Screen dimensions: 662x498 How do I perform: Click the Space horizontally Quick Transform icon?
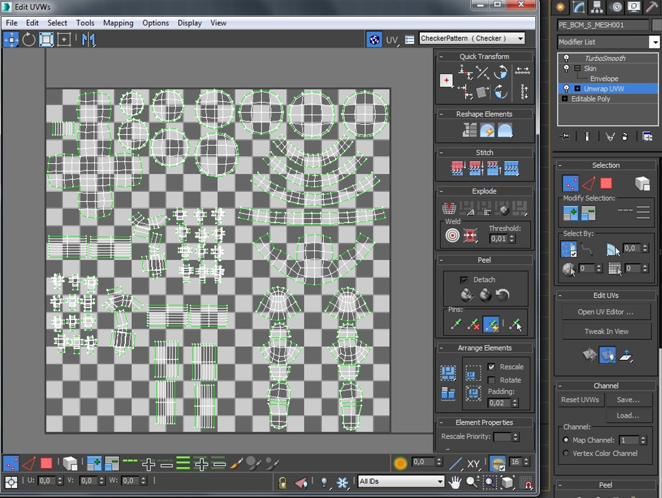522,71
